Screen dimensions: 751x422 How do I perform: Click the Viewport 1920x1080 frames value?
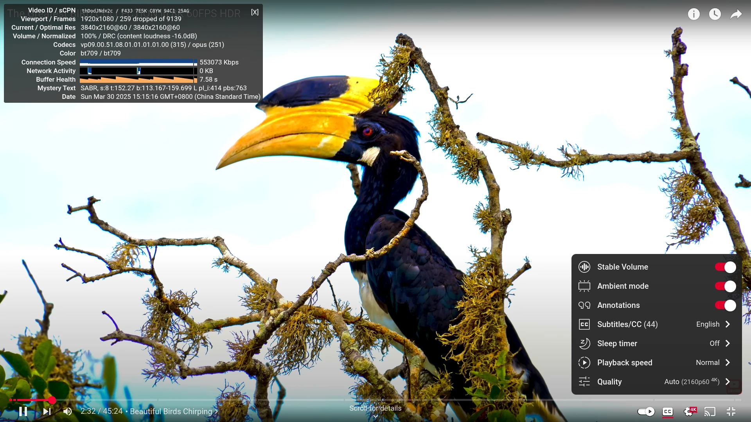(131, 19)
